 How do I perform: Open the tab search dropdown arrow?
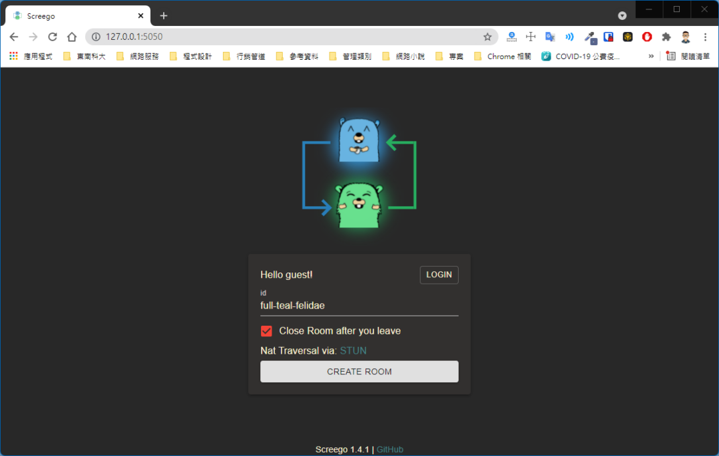tap(622, 15)
